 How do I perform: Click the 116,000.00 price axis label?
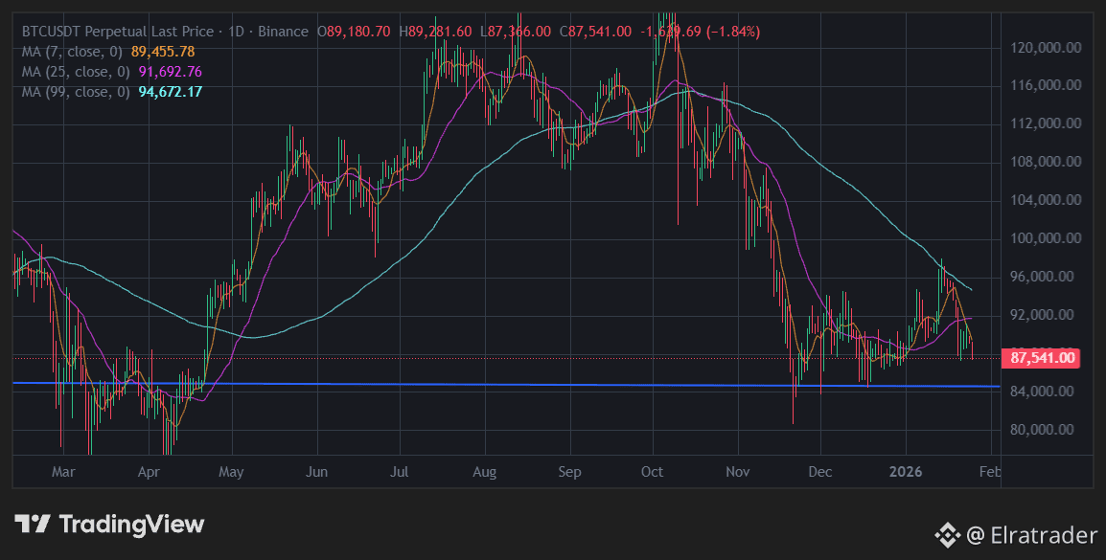1046,85
